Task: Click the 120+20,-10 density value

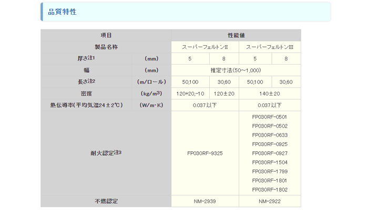Action: click(190, 93)
